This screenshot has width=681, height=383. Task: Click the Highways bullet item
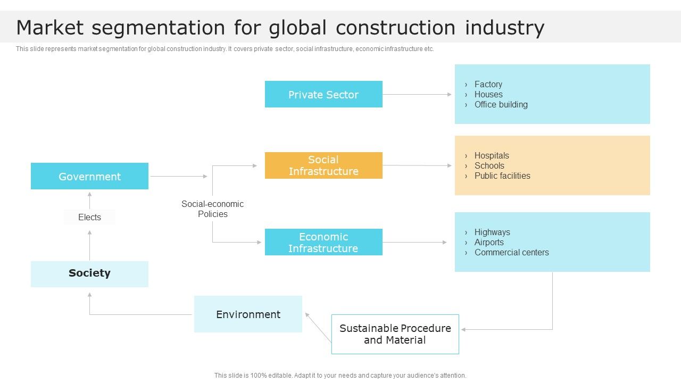click(492, 232)
